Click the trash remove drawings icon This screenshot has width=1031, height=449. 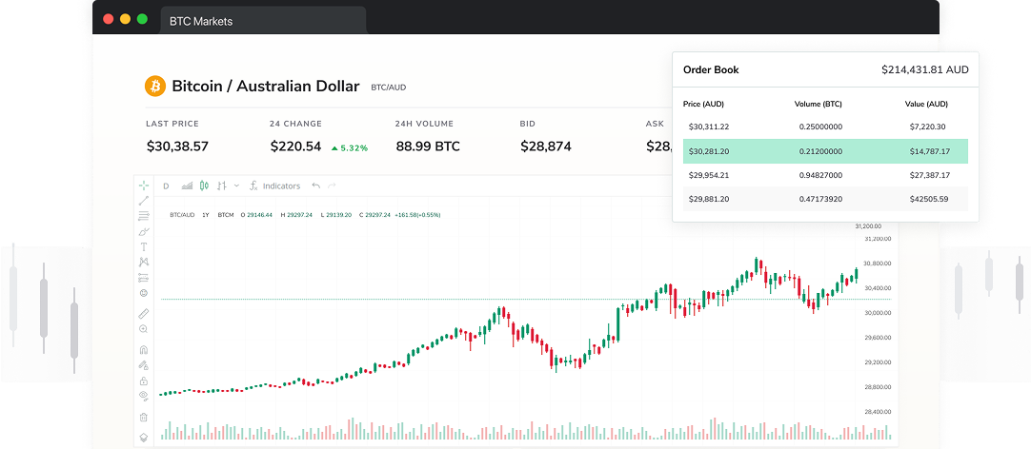(x=144, y=417)
